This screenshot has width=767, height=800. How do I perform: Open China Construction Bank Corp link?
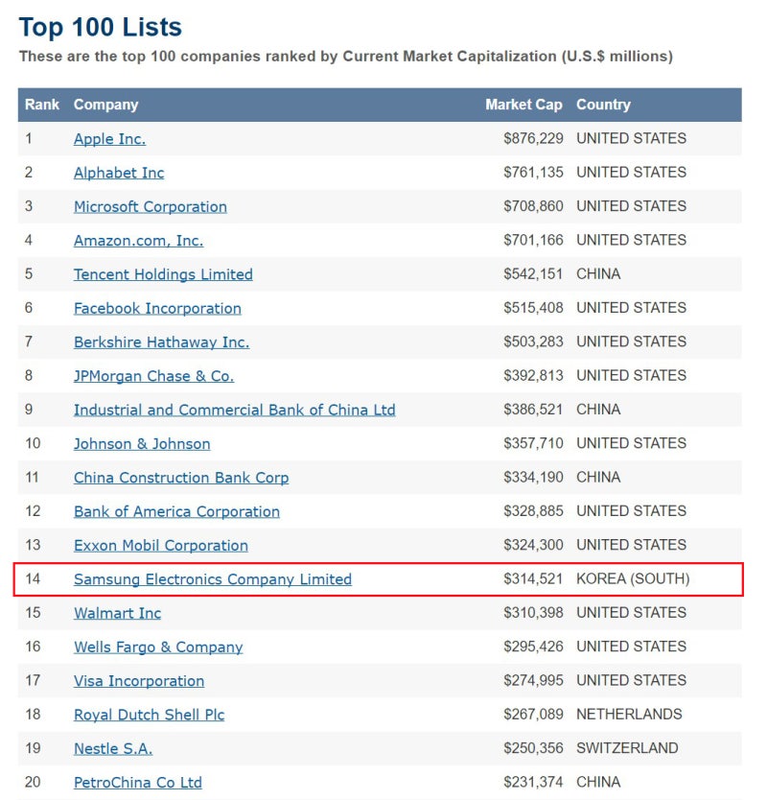tap(181, 478)
